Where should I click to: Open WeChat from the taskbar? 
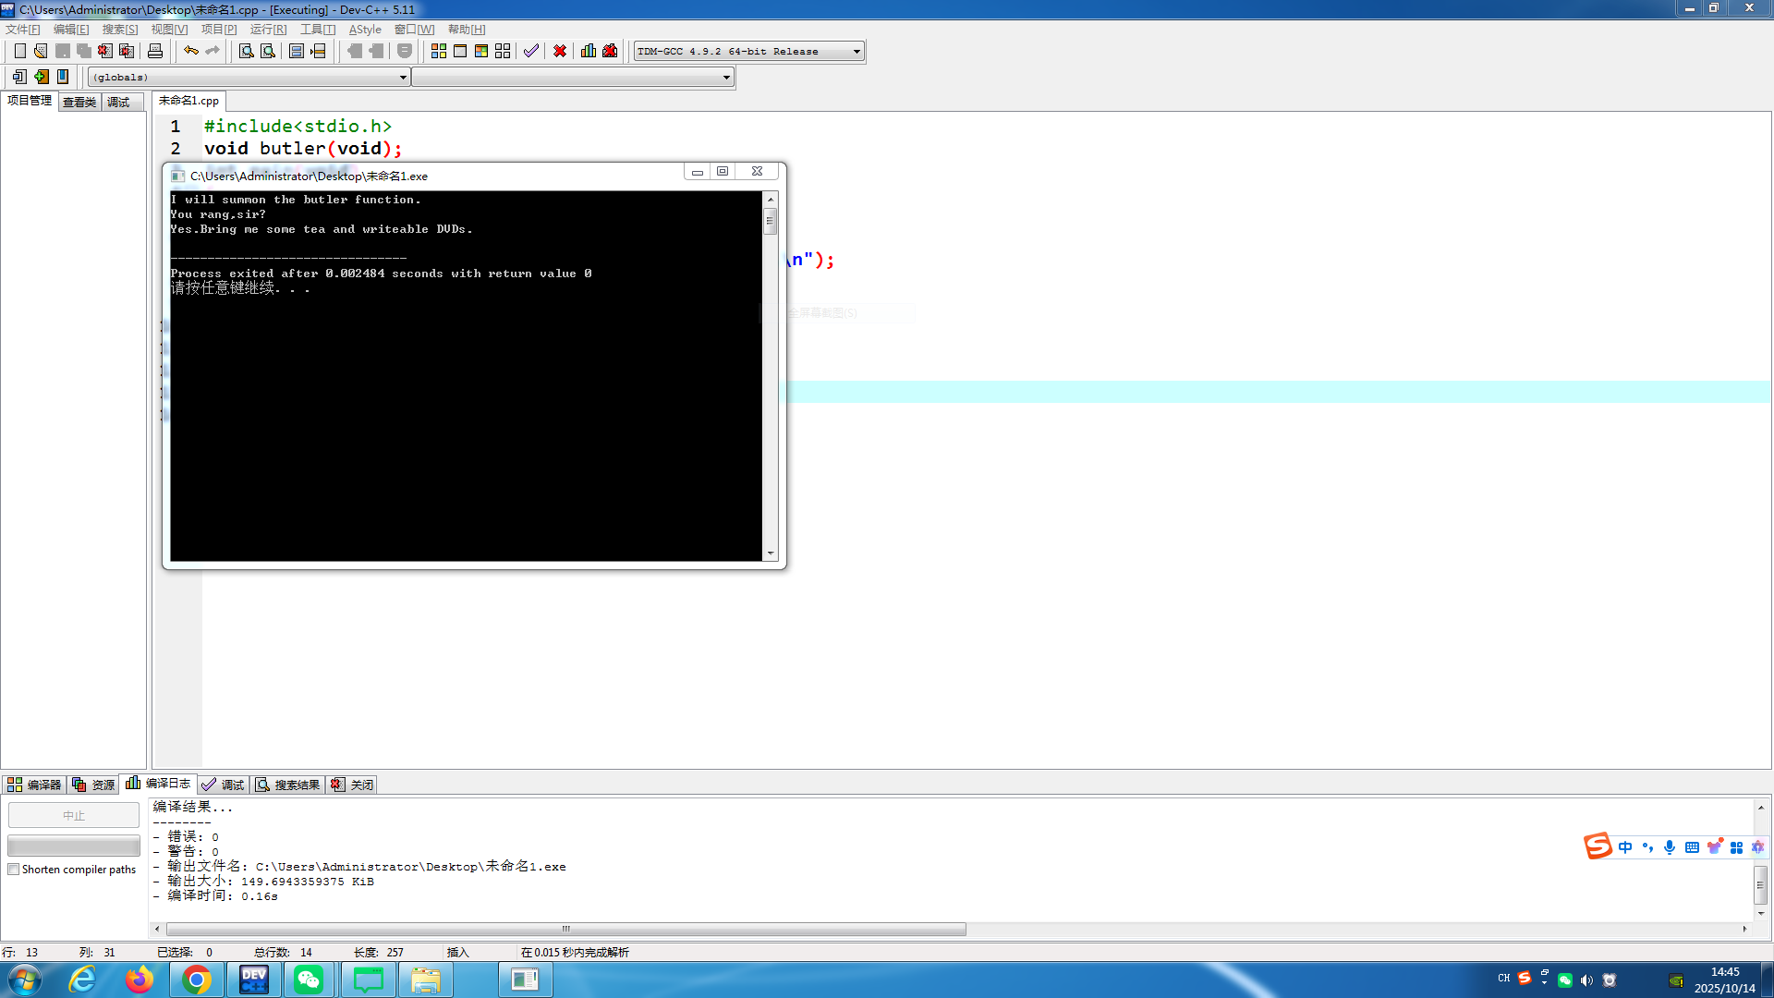309,980
